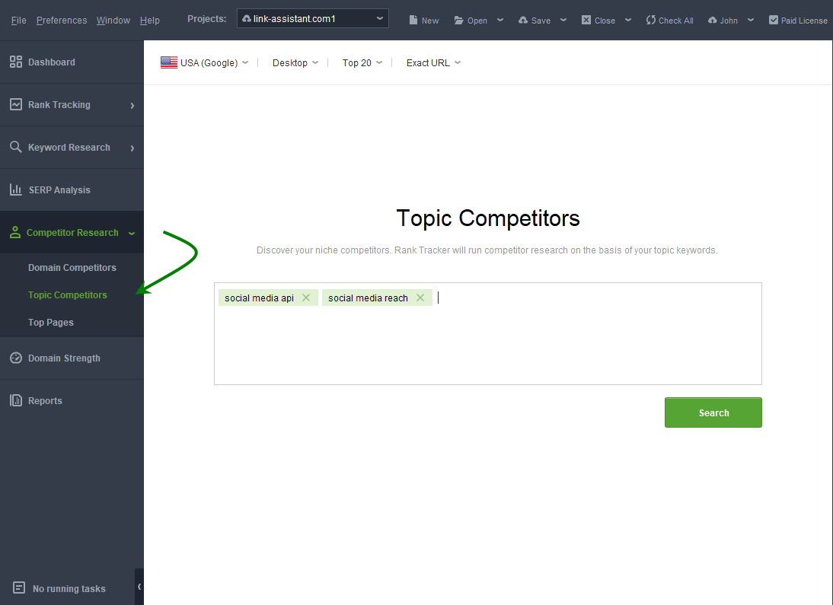Remove the 'social media api' keyword tag

point(306,298)
